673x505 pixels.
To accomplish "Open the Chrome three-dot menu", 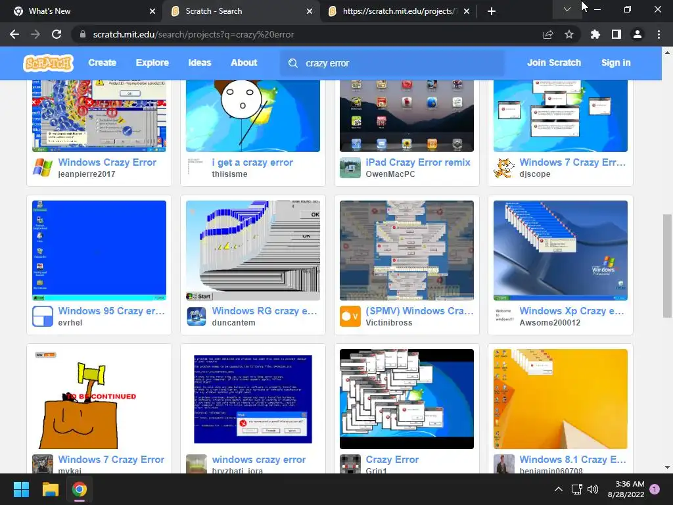I will pos(659,34).
